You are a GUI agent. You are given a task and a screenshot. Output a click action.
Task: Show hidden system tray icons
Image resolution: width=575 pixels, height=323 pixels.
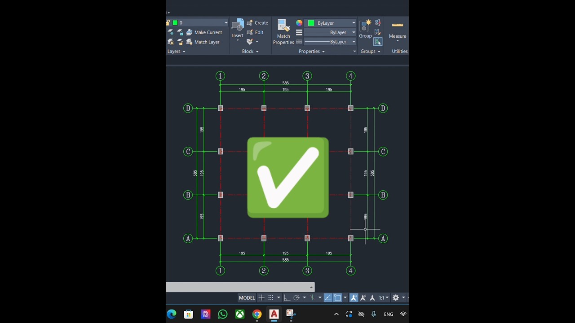[336, 314]
